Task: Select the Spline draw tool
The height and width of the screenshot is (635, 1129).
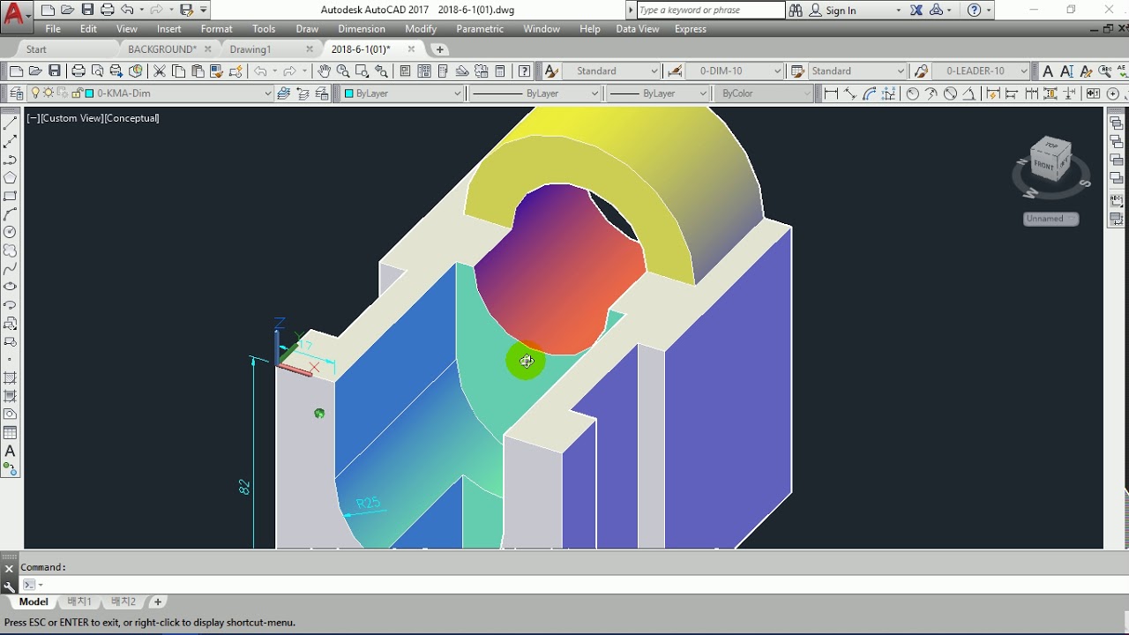Action: [x=10, y=269]
